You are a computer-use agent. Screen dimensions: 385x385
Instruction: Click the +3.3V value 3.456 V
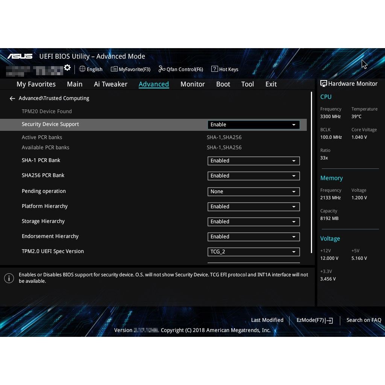(328, 279)
